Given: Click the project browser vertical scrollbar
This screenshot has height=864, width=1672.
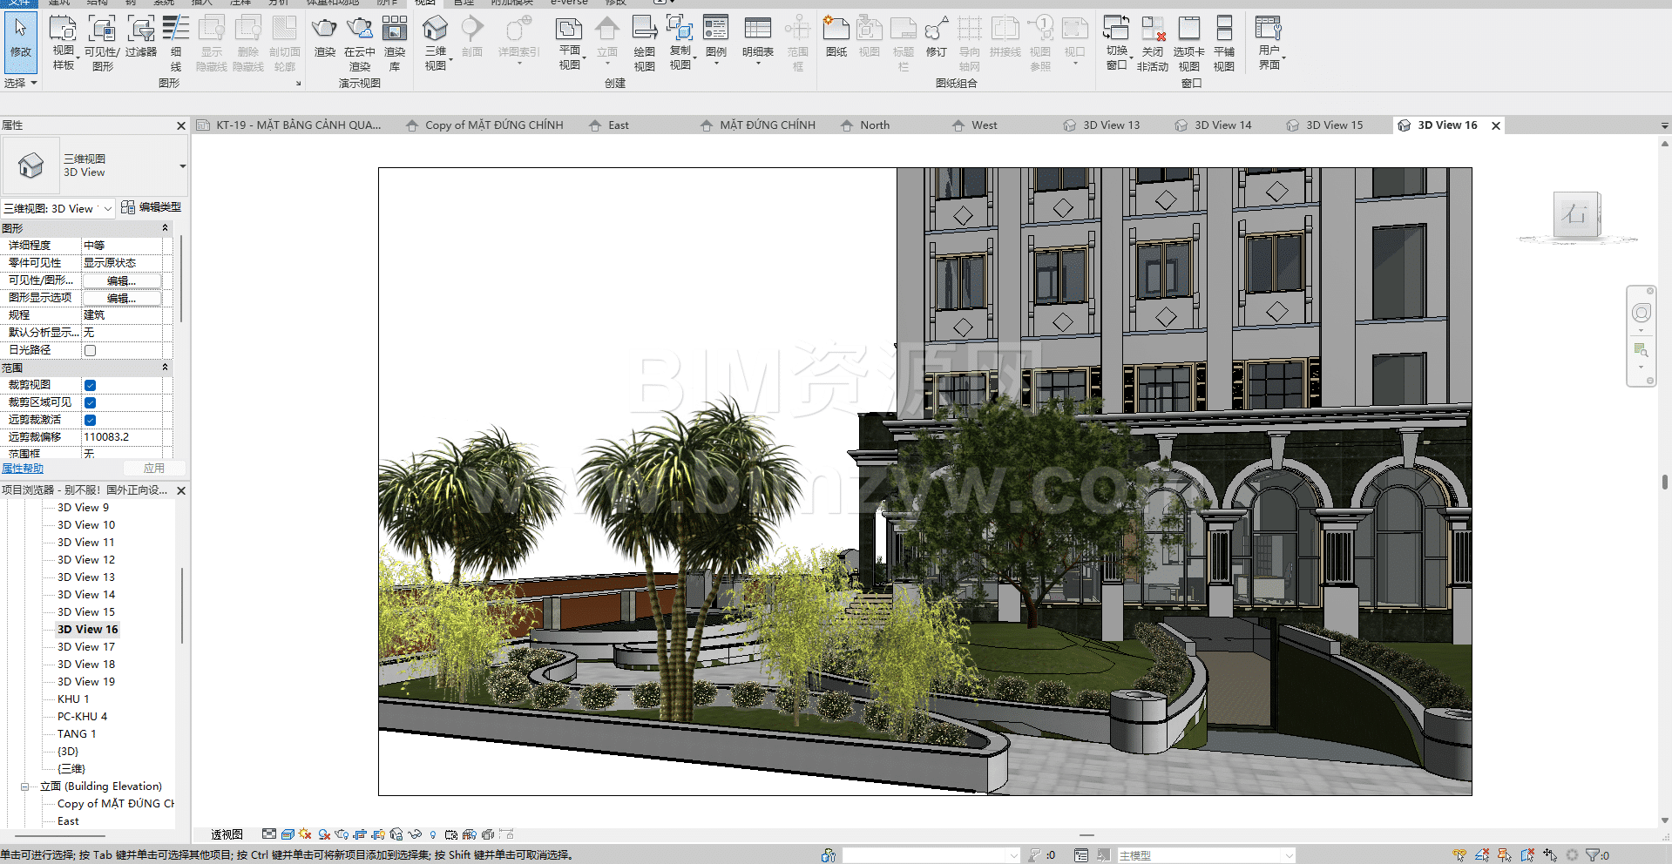Looking at the screenshot, I should coord(182,605).
